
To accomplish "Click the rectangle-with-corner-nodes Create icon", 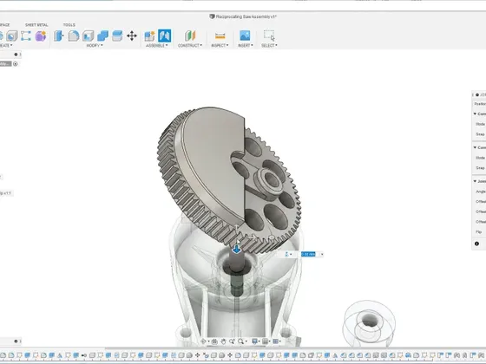I will click(26, 36).
